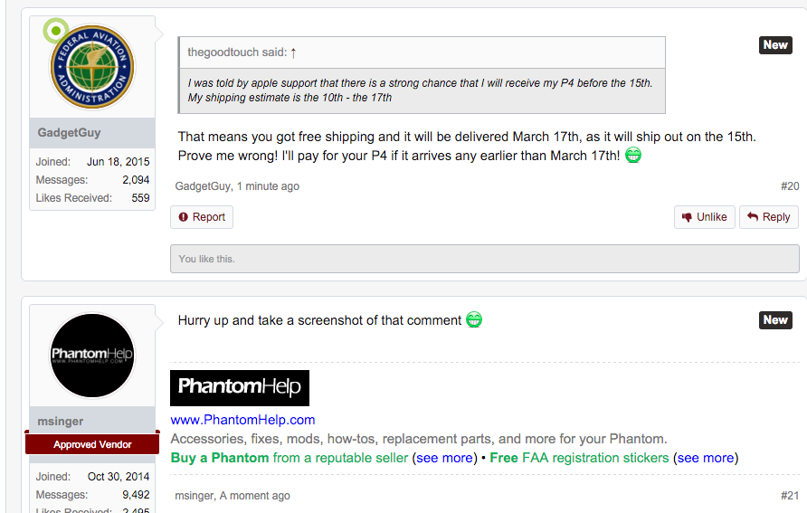Image resolution: width=807 pixels, height=513 pixels.
Task: Click the green online status indicator
Action: 55,31
